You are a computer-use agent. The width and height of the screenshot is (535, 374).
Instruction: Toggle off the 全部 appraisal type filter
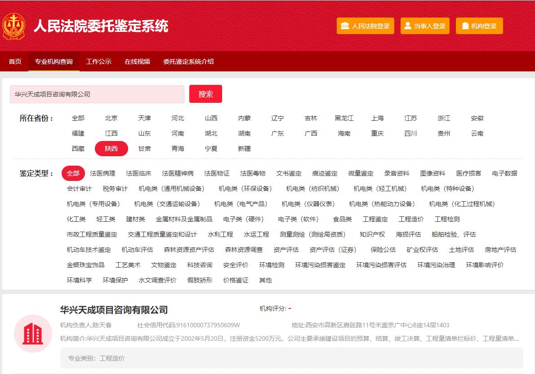(73, 172)
